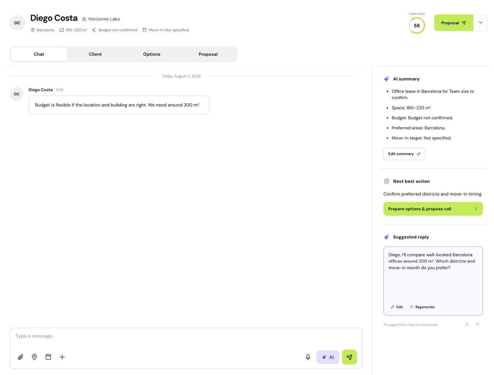
Task: Click the plus icon in message composer
Action: click(x=62, y=357)
